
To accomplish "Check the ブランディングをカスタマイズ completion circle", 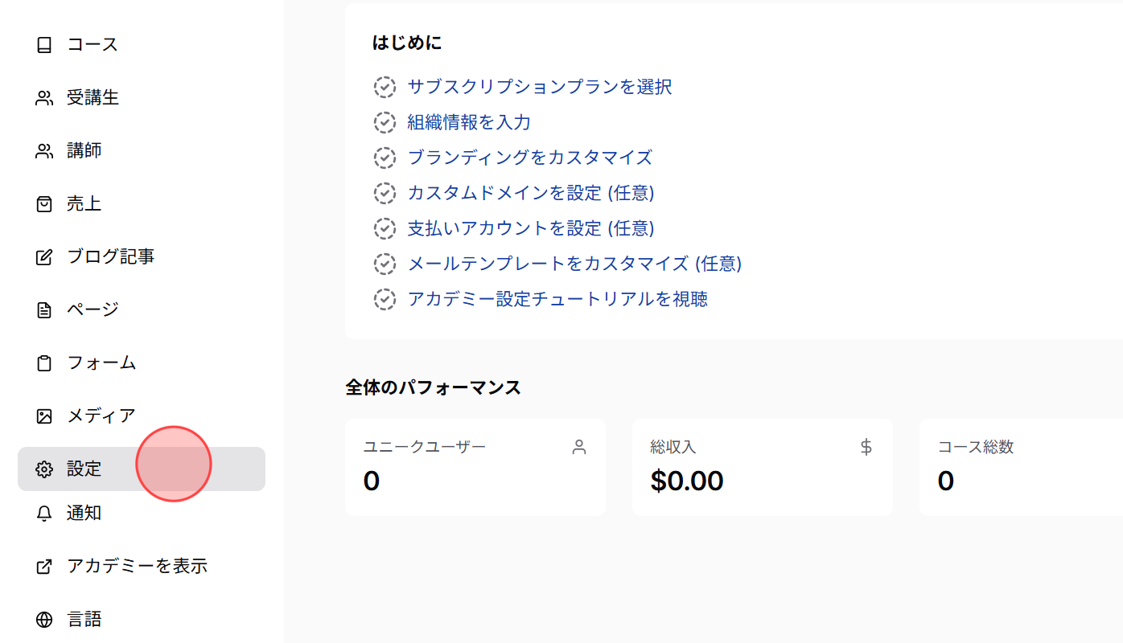I will point(385,158).
